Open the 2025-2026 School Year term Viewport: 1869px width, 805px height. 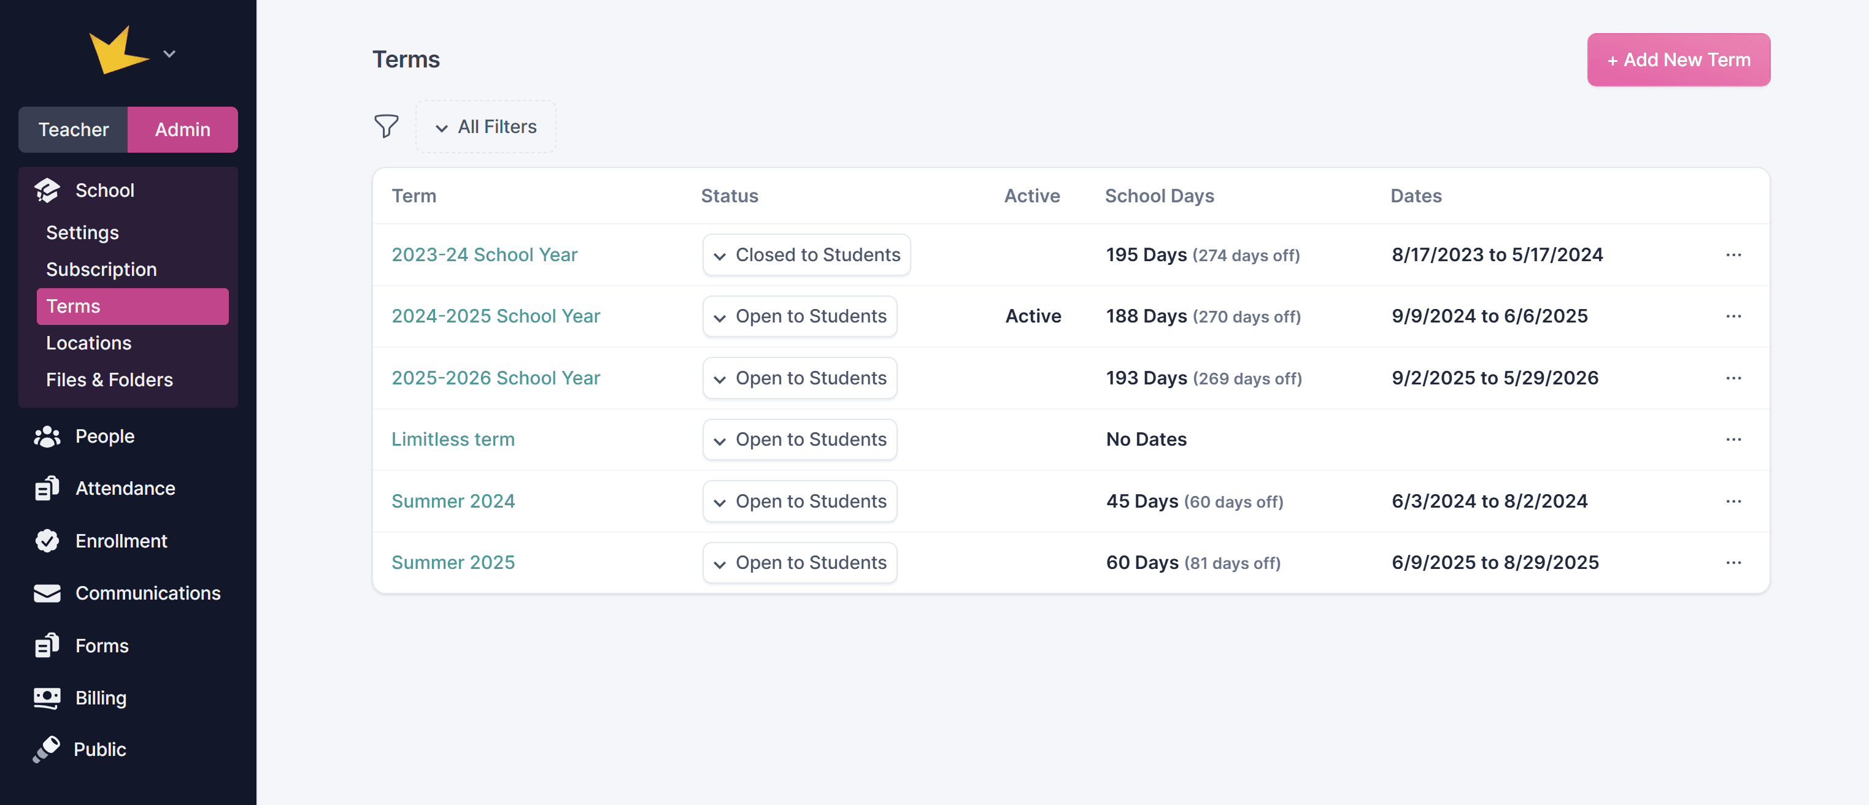496,378
